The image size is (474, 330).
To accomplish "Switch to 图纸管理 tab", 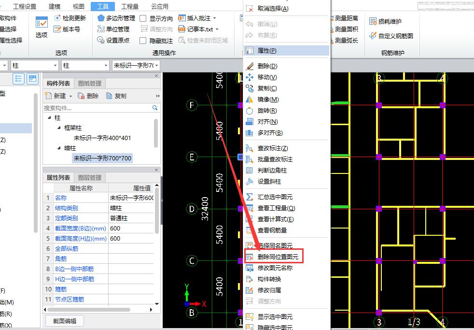I will coord(90,83).
